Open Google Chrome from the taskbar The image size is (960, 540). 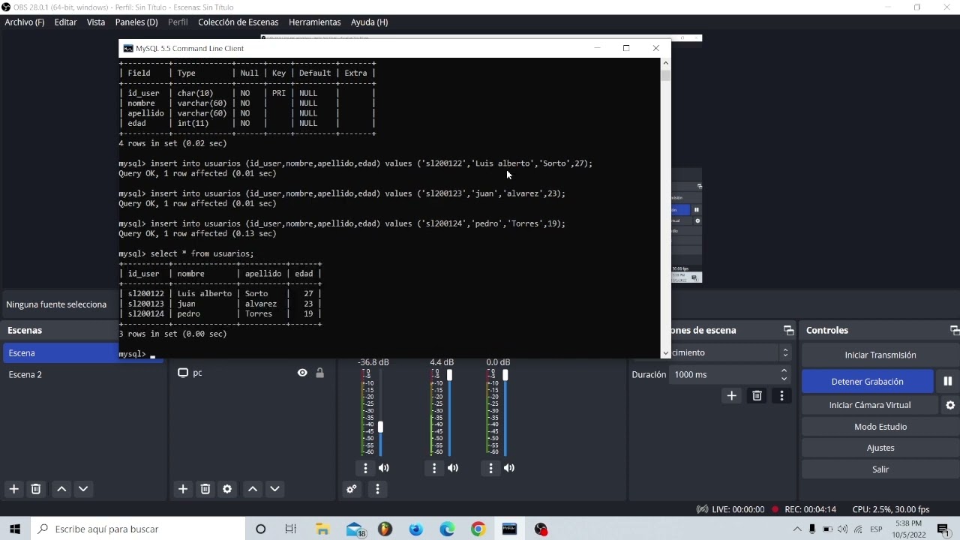tap(478, 529)
